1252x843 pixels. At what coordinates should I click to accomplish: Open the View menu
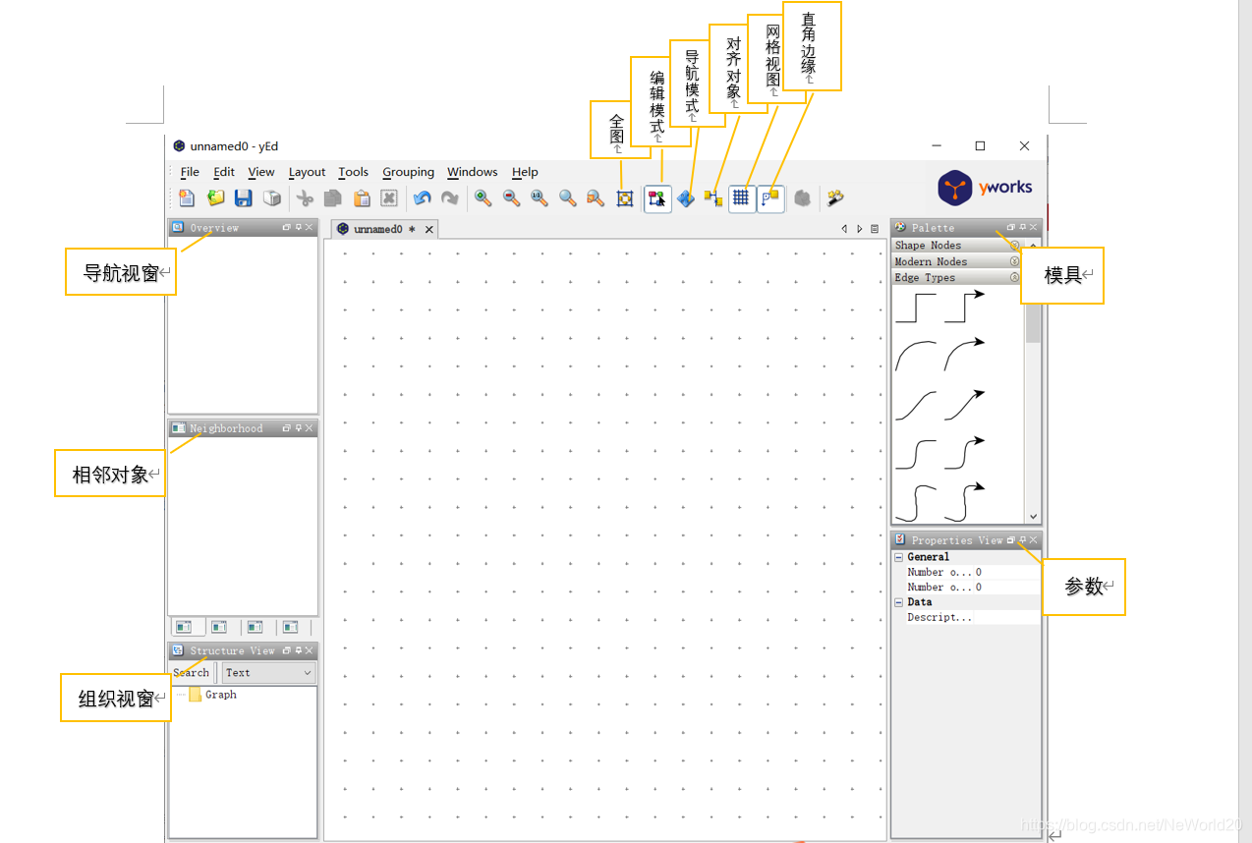click(261, 172)
